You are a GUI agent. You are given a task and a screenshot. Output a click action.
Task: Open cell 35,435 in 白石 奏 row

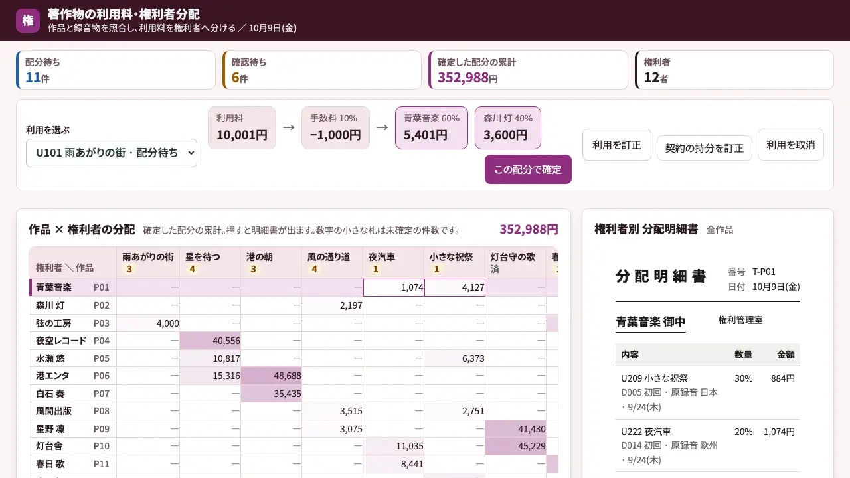point(271,393)
